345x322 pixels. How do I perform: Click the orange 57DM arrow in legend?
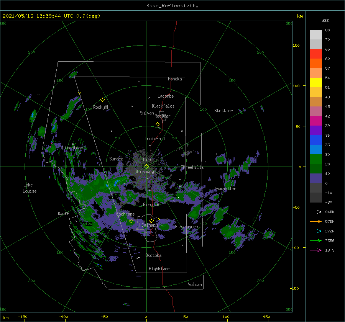tap(316, 222)
